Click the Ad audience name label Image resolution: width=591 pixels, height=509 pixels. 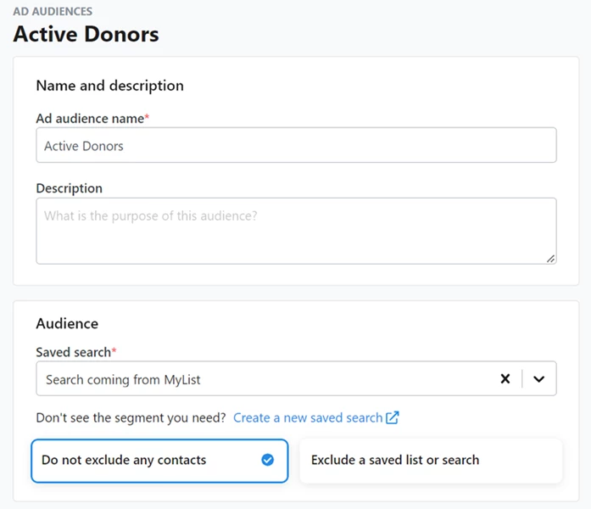pyautogui.click(x=92, y=119)
